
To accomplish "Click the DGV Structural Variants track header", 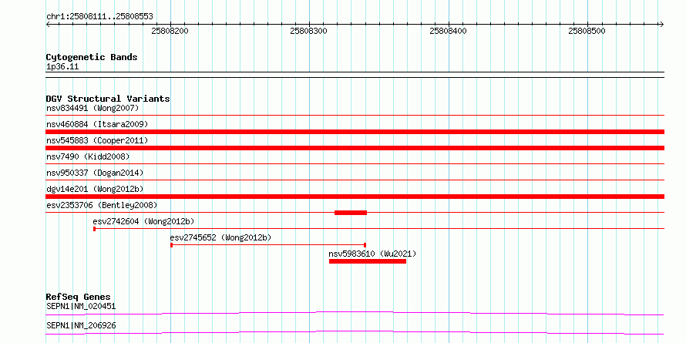I will [108, 99].
